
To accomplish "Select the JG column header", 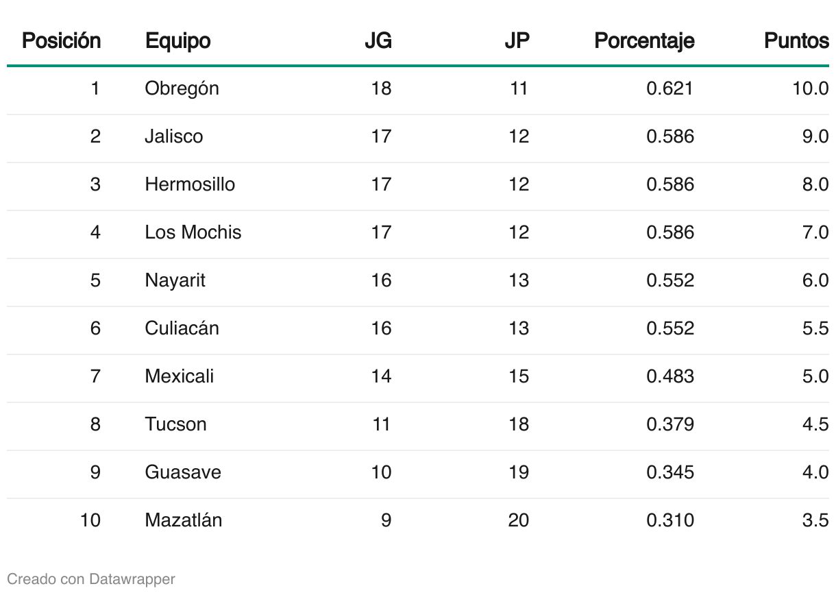I will (378, 41).
